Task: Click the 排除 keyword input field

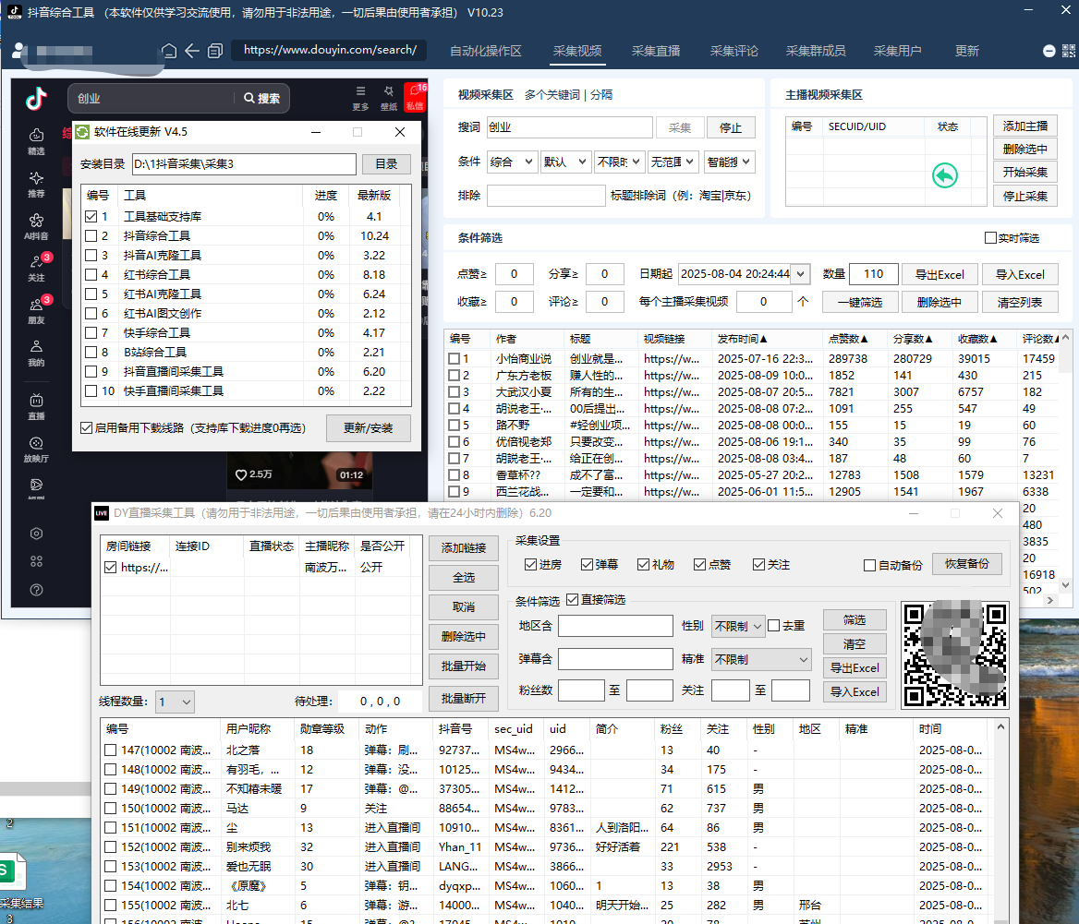Action: (x=545, y=196)
